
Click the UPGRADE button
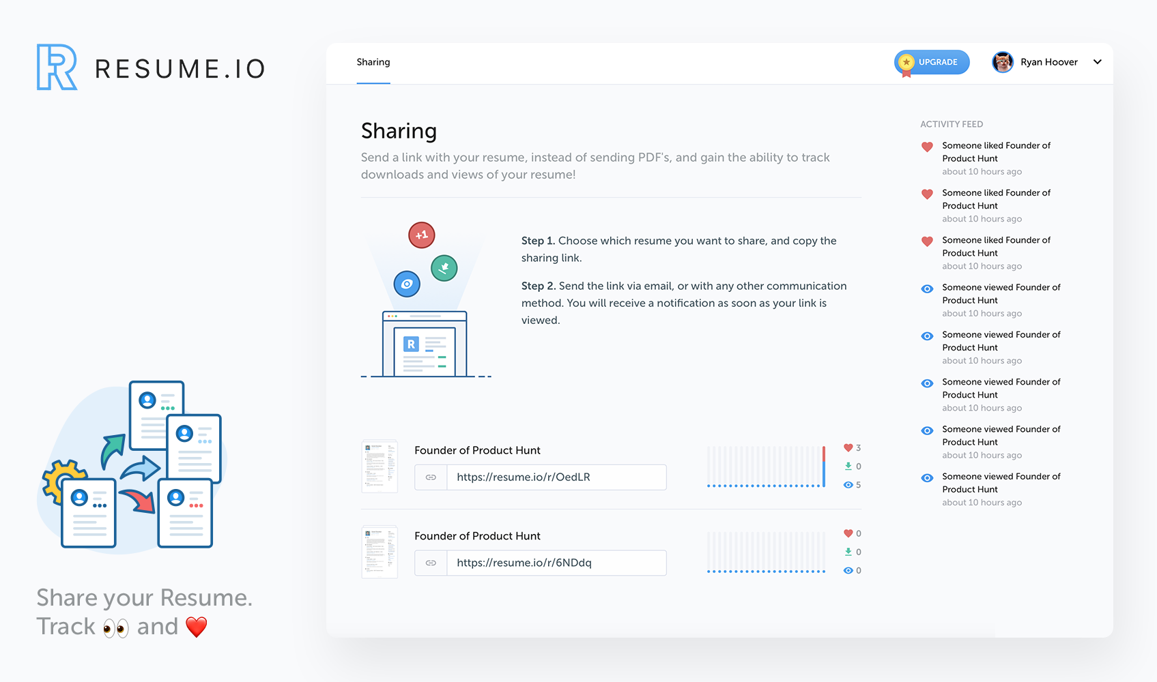tap(932, 62)
